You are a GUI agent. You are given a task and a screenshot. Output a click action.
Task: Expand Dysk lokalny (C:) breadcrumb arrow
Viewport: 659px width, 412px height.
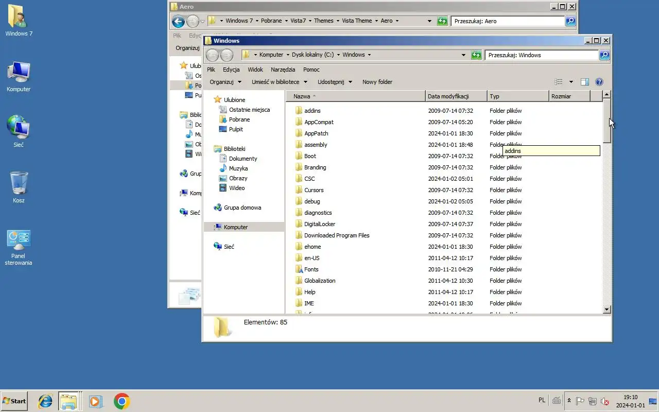[x=338, y=55]
